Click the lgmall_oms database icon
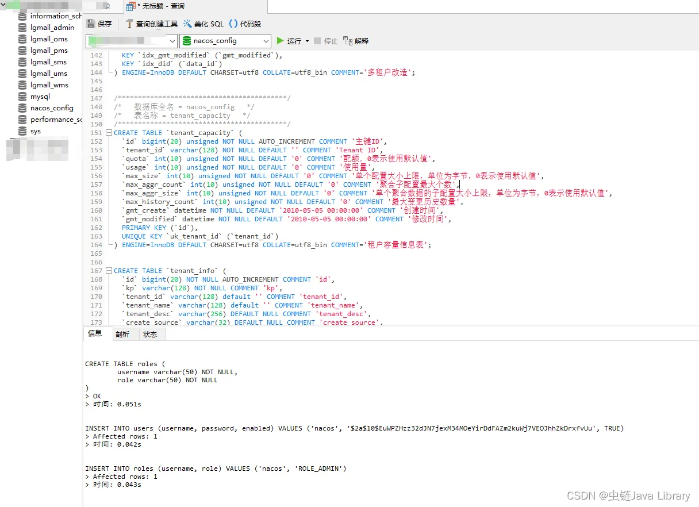 22,39
